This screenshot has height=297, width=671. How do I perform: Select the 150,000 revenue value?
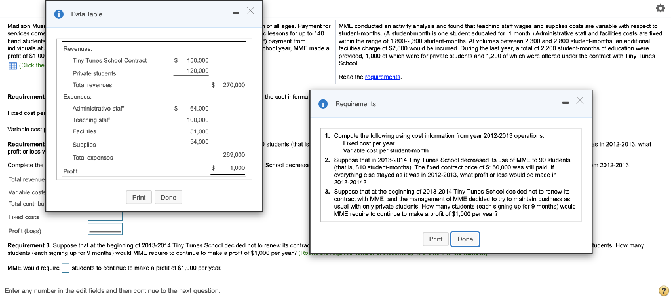(198, 61)
